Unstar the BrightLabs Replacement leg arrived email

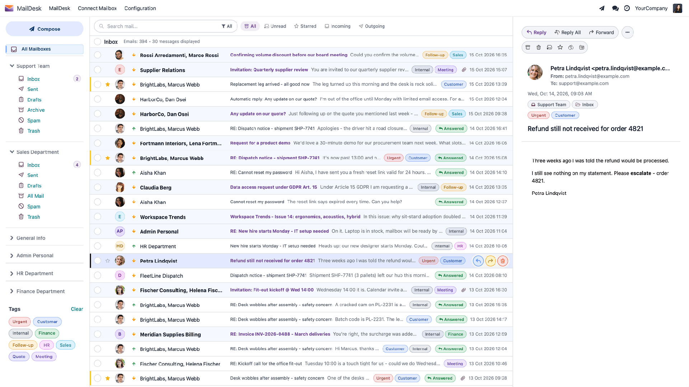click(108, 85)
